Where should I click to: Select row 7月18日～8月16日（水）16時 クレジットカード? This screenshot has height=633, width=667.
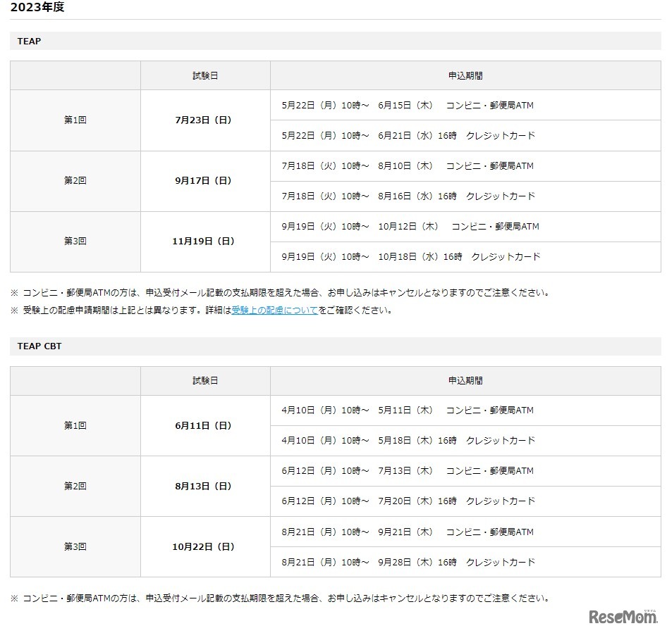click(x=466, y=196)
